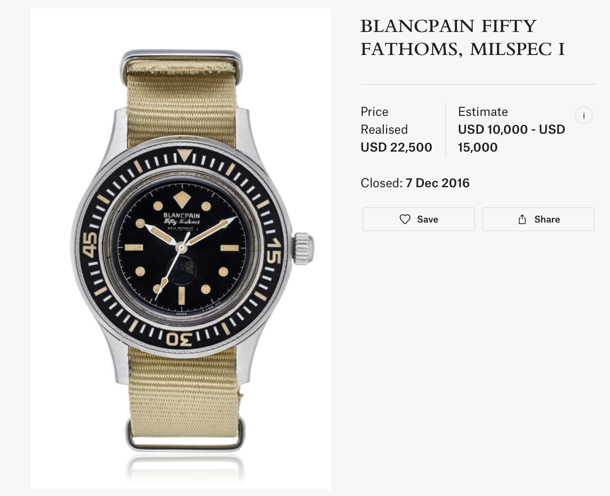Save this Blancpain lot
The height and width of the screenshot is (496, 610).
(418, 219)
